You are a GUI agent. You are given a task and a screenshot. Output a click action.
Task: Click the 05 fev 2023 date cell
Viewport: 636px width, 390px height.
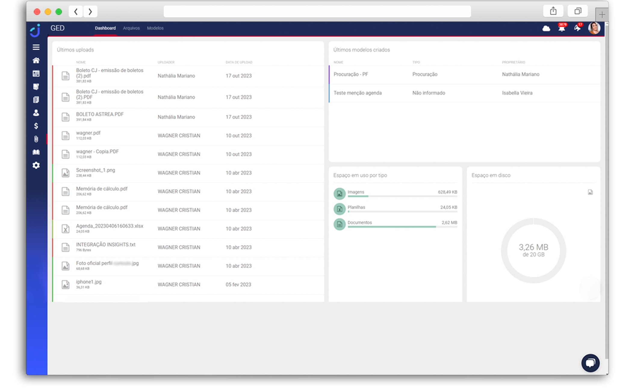[x=238, y=284]
